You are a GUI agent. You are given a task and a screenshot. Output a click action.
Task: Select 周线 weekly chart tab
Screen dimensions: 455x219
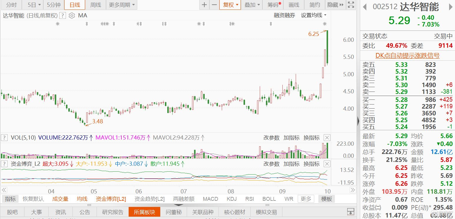click(95, 5)
